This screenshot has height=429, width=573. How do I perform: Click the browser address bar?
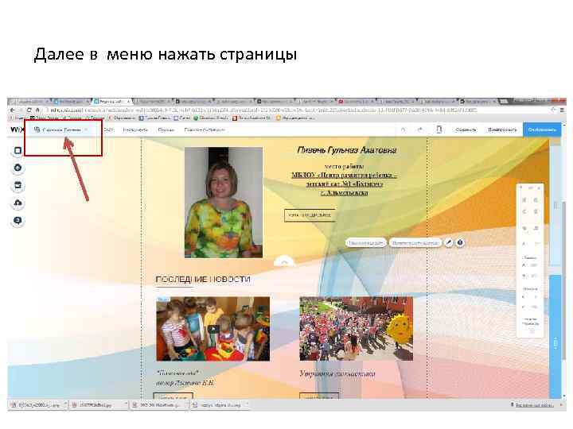point(298,110)
